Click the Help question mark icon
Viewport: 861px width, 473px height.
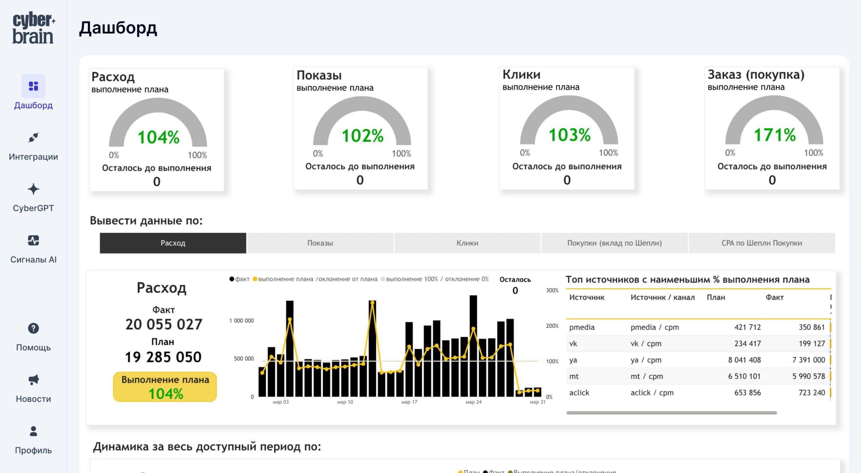pos(33,328)
